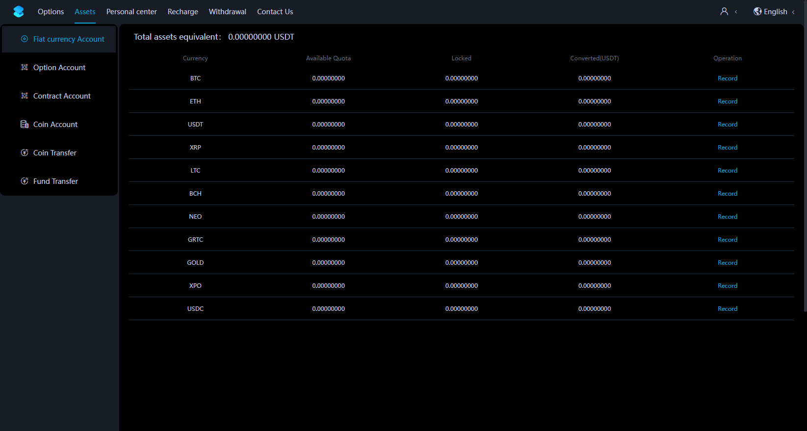The width and height of the screenshot is (807, 431).
Task: Open the user profile icon
Action: (724, 11)
